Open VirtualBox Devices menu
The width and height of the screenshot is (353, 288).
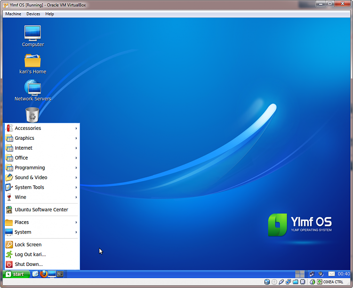pyautogui.click(x=33, y=14)
